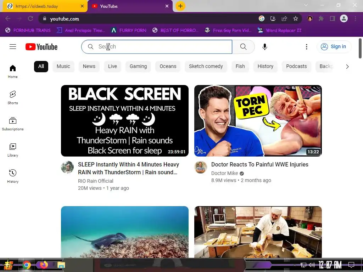Close the YouTube tab

coord(167,6)
